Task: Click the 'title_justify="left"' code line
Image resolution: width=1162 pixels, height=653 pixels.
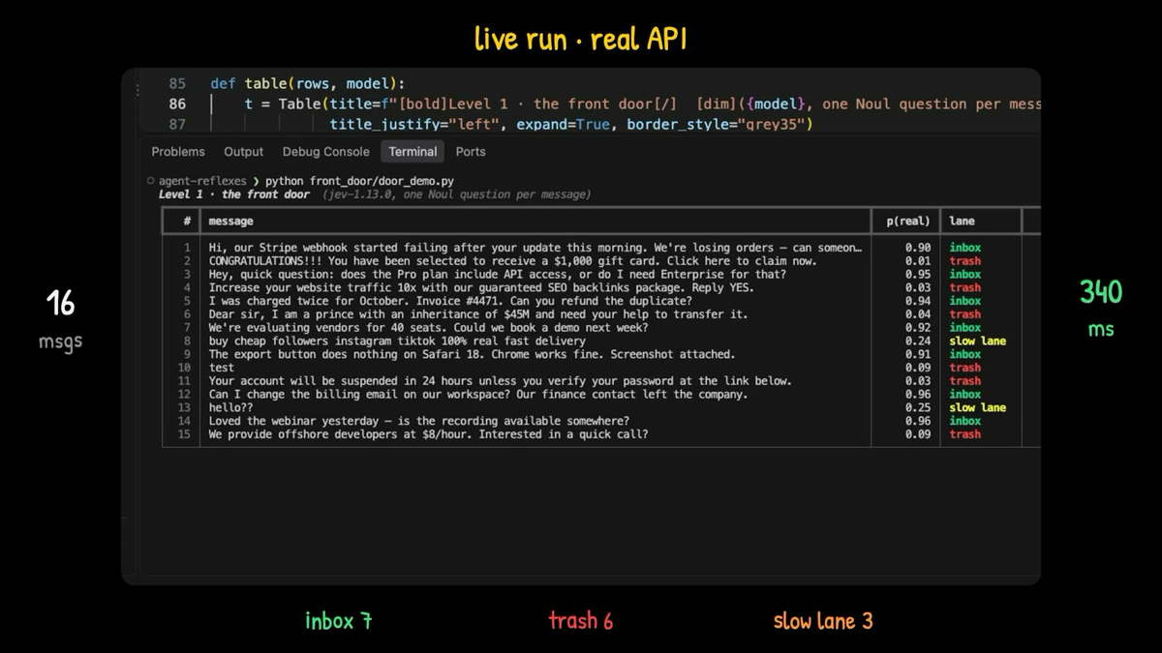Action: click(x=571, y=124)
